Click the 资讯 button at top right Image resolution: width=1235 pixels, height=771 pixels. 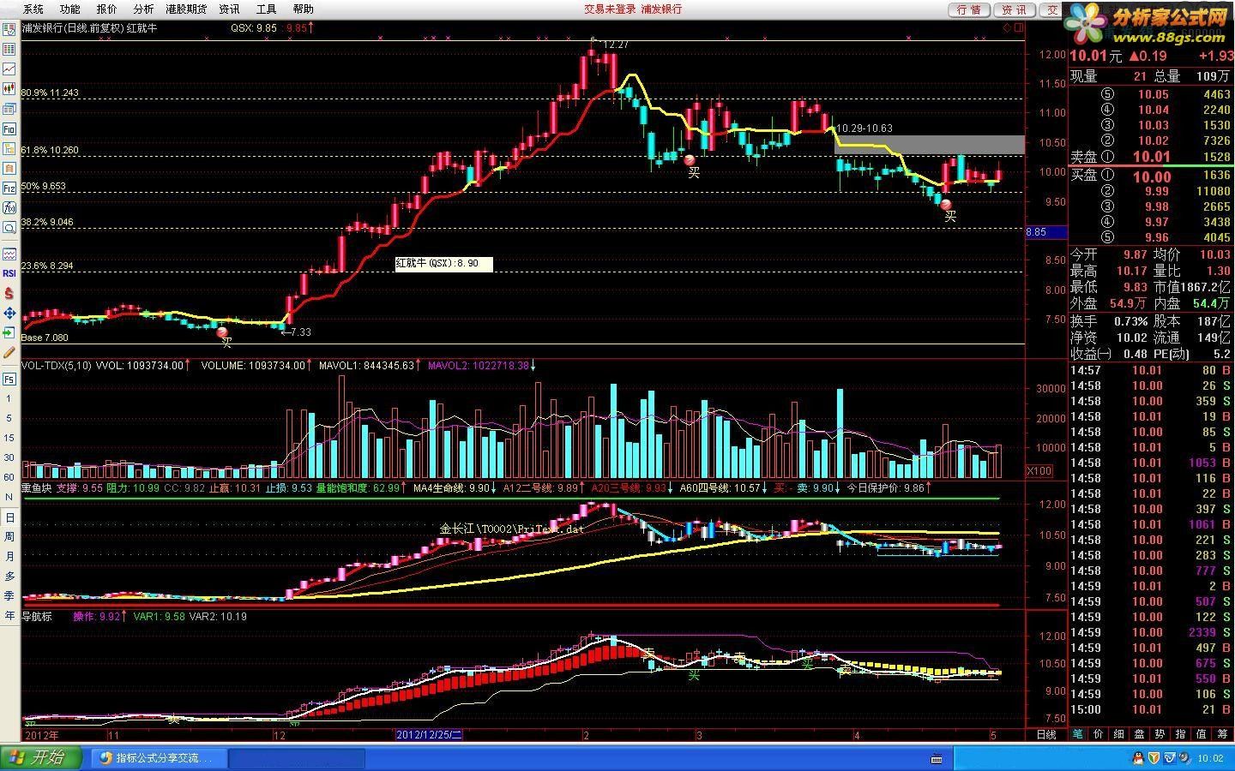click(x=1015, y=10)
